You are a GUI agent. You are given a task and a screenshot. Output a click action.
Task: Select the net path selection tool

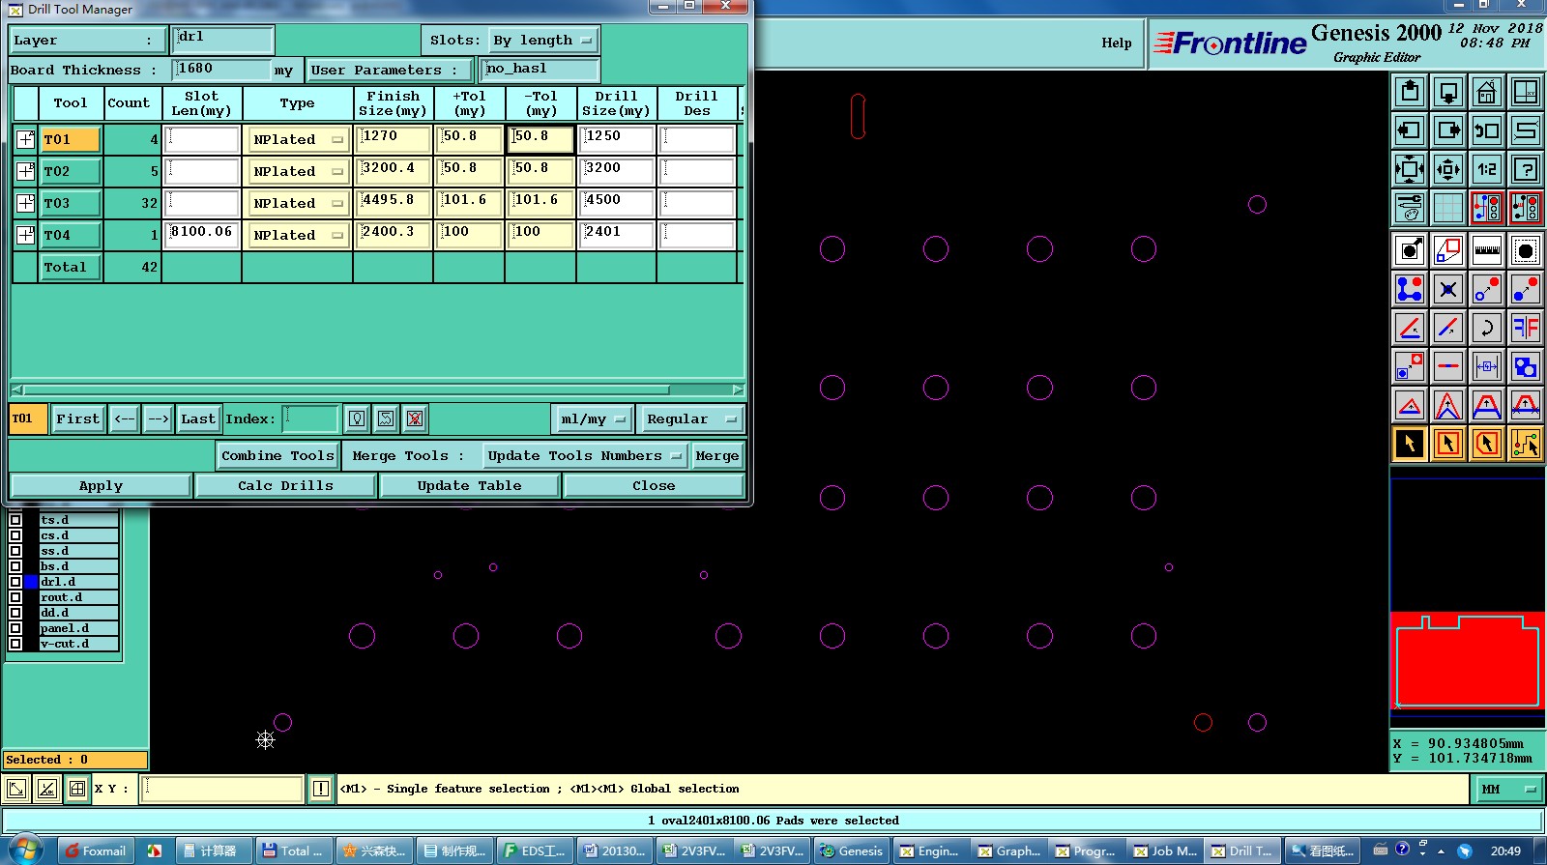coord(1526,444)
